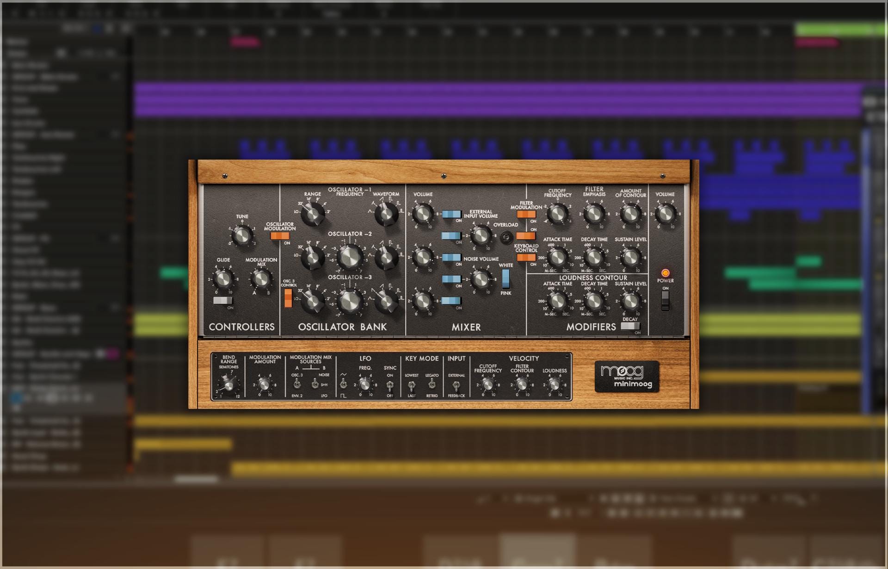Flip the Power on switch

[665, 301]
